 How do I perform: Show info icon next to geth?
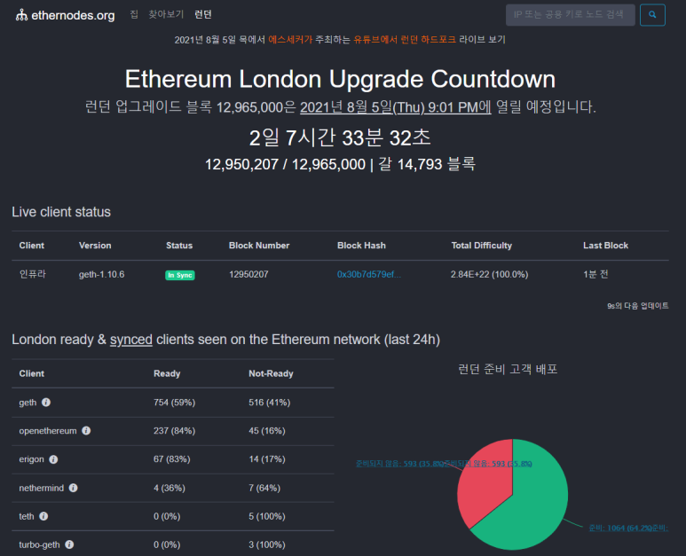click(x=46, y=402)
